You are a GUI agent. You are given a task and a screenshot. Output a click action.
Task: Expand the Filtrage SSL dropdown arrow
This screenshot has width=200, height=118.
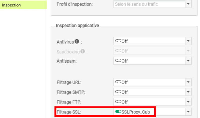188,112
